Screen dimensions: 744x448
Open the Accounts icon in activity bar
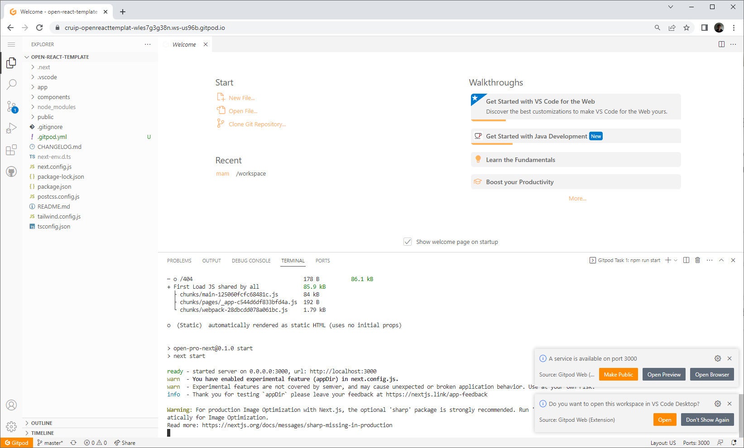tap(11, 405)
